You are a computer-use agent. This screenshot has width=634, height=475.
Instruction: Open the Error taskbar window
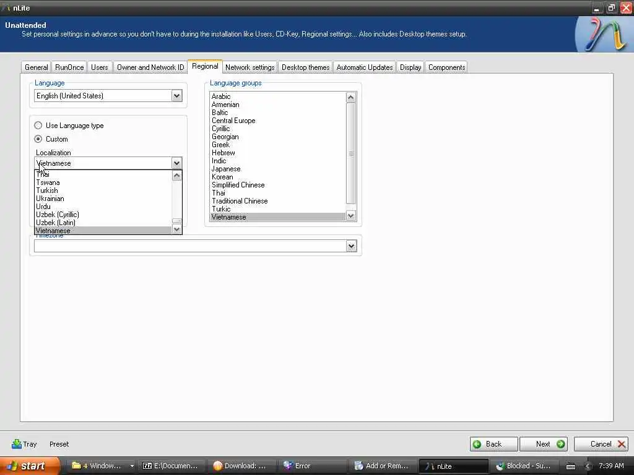click(312, 466)
